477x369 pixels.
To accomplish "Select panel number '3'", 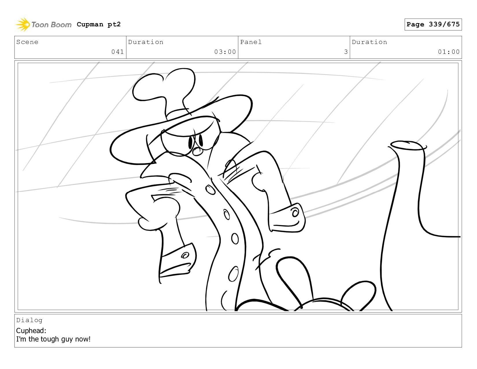I will click(x=346, y=52).
